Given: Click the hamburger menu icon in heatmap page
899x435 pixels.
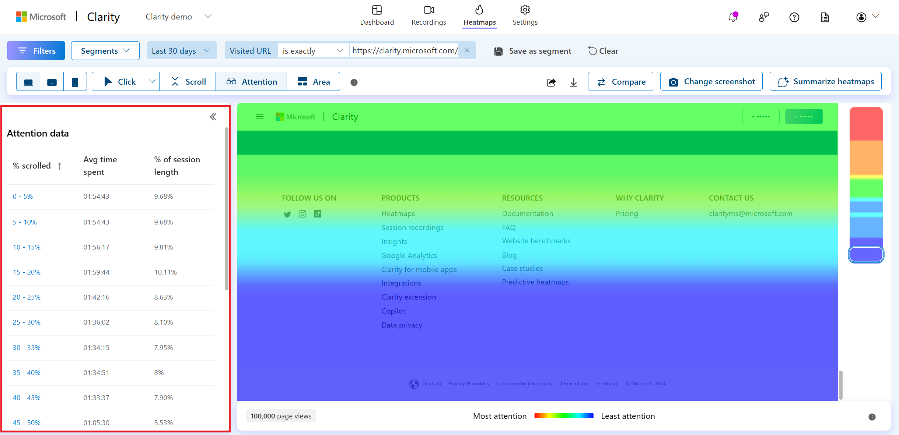Looking at the screenshot, I should click(x=260, y=117).
